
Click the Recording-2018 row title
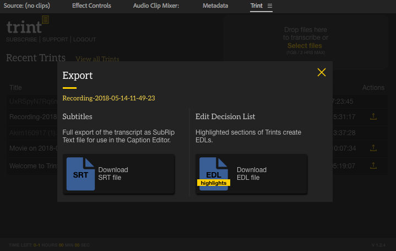click(x=33, y=117)
